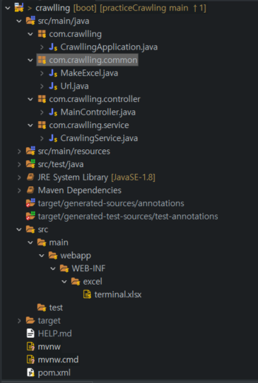Click the Url.java Java file icon

tap(53, 86)
